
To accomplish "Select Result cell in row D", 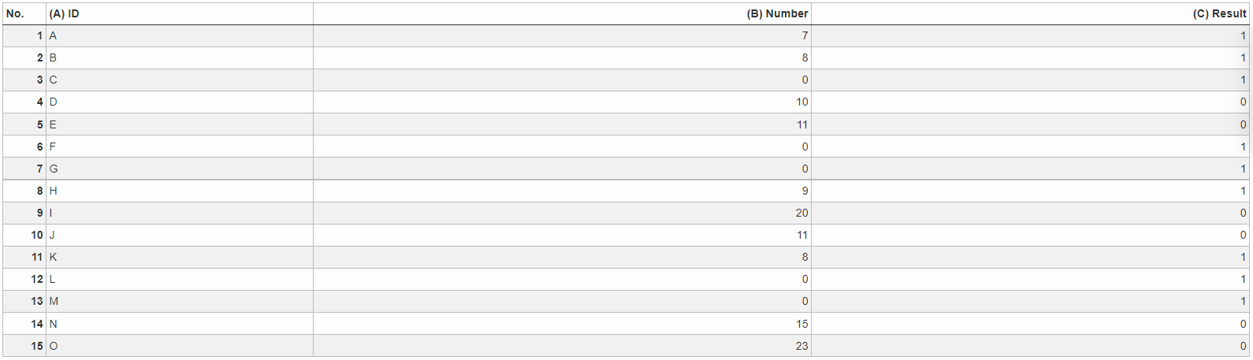I will tap(1031, 102).
